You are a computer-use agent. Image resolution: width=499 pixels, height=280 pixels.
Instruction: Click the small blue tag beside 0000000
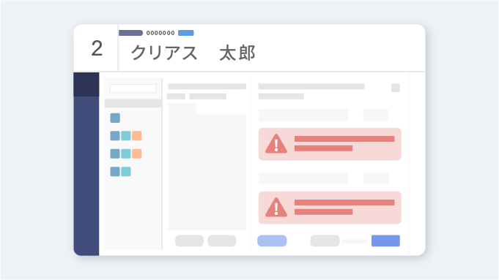point(186,33)
